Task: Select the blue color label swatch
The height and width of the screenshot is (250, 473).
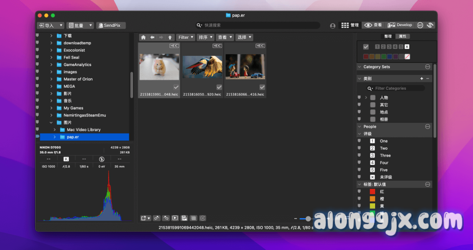Action: point(390,56)
